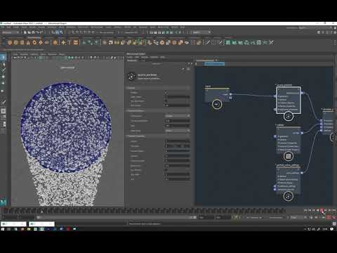Open the viewport panel's View menu
The height and width of the screenshot is (253, 337).
[15, 54]
